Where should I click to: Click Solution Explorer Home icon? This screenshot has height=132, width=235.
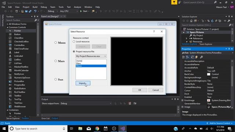[191, 21]
